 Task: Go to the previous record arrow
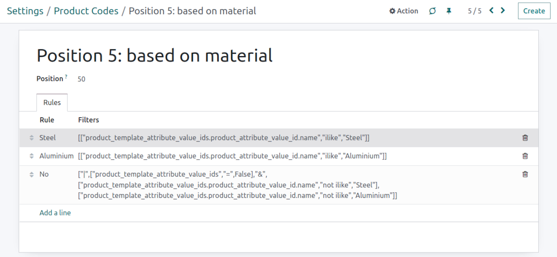coord(491,10)
